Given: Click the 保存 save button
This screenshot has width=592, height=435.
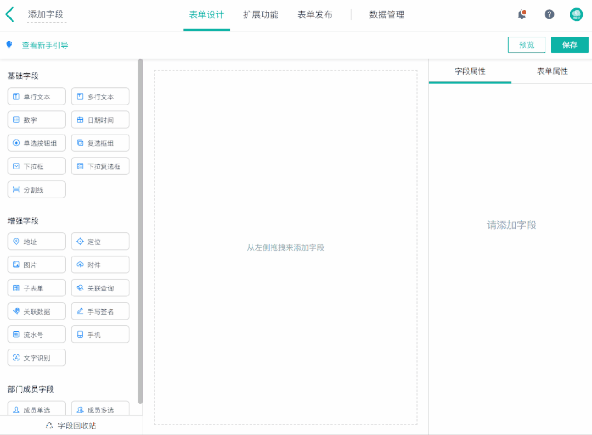Looking at the screenshot, I should [x=570, y=45].
